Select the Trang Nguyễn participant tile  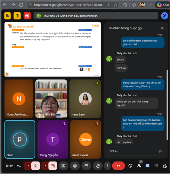tap(52, 139)
